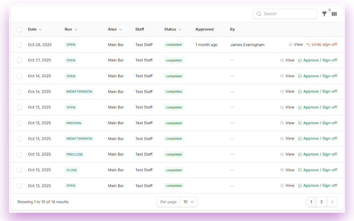Viewport: 354px width, 221px height.
Task: Open the Date column sort dropdown
Action: tap(41, 29)
